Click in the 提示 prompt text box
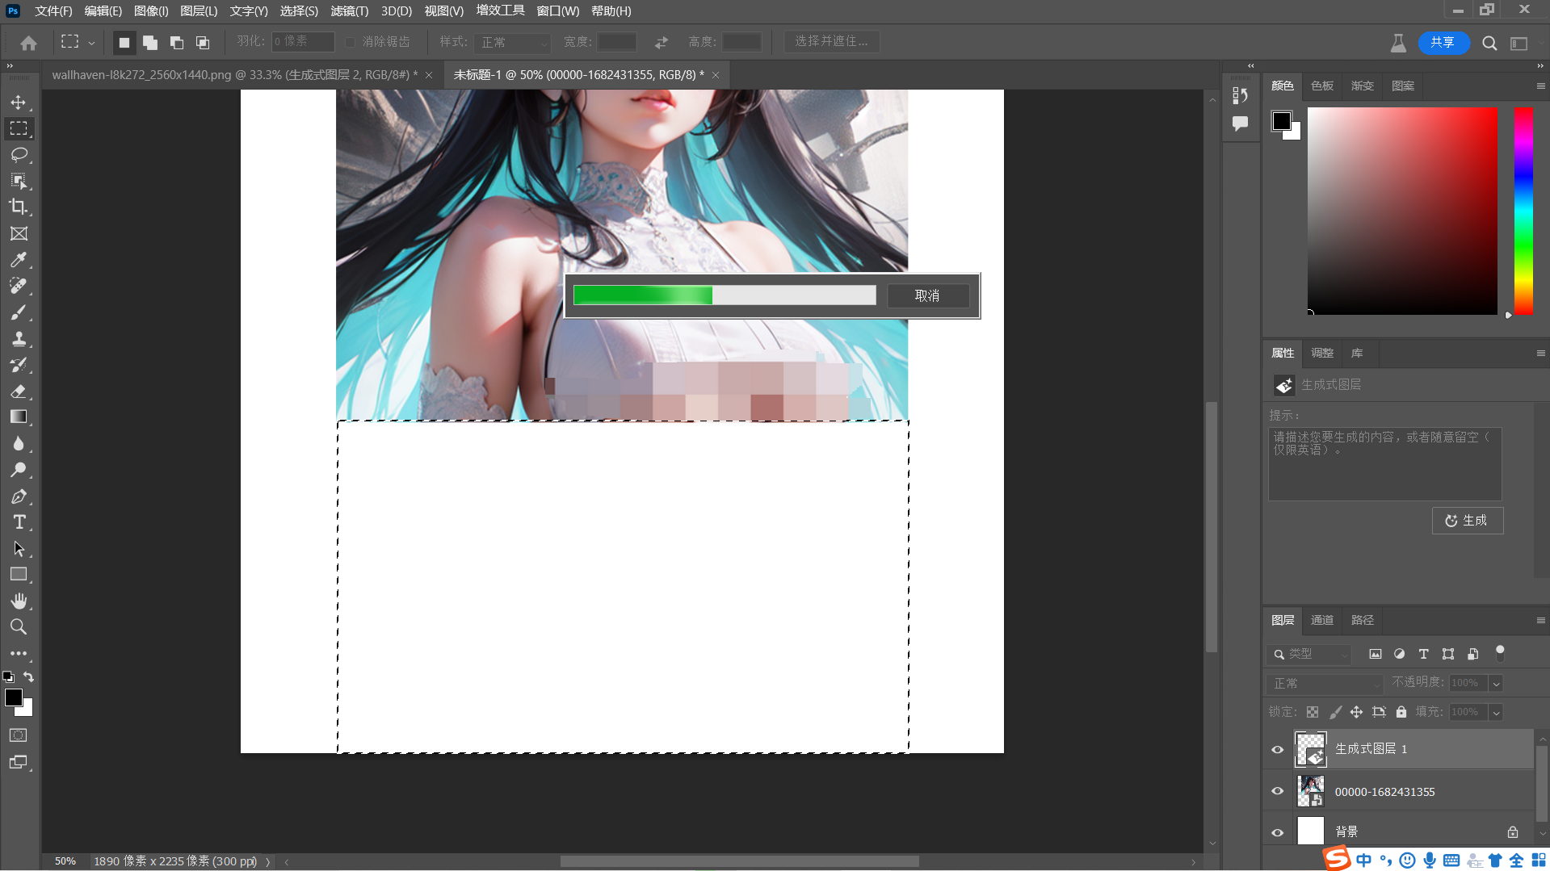This screenshot has height=871, width=1550. [x=1384, y=464]
